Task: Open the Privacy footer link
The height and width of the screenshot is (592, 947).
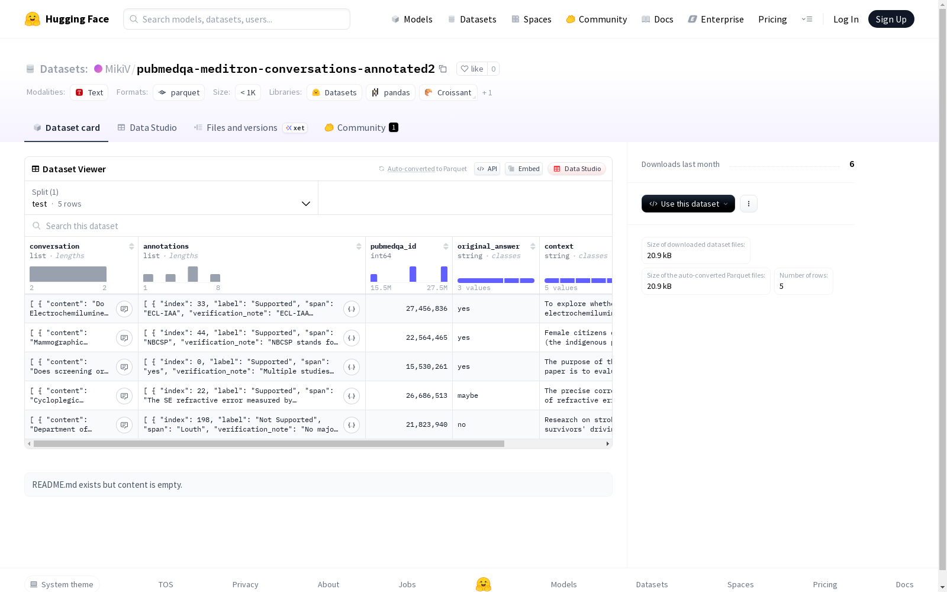Action: click(246, 584)
